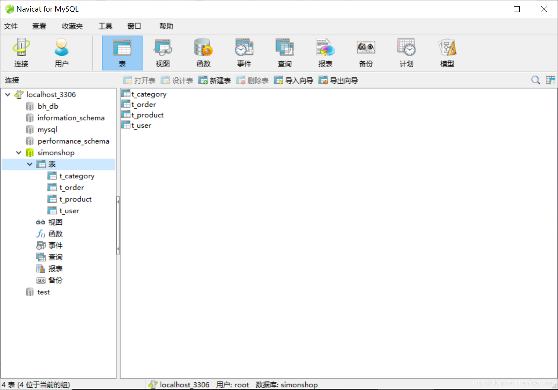558x390 pixels.
Task: Select t_order in the left tree
Action: click(71, 187)
